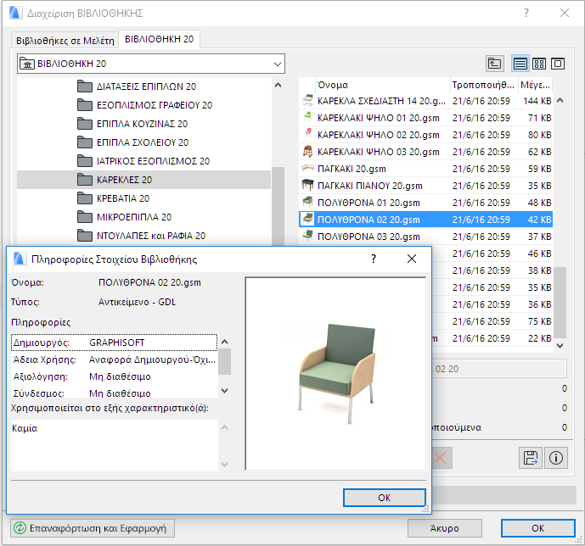The image size is (585, 546).
Task: Click the Μέγε... size column header
Action: [536, 85]
